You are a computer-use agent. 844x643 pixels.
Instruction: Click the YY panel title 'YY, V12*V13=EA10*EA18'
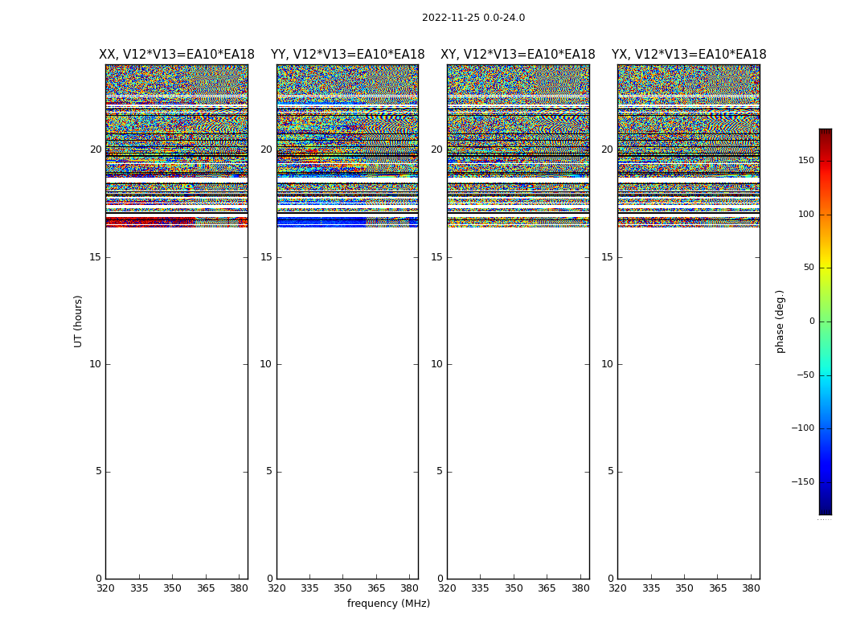(348, 55)
